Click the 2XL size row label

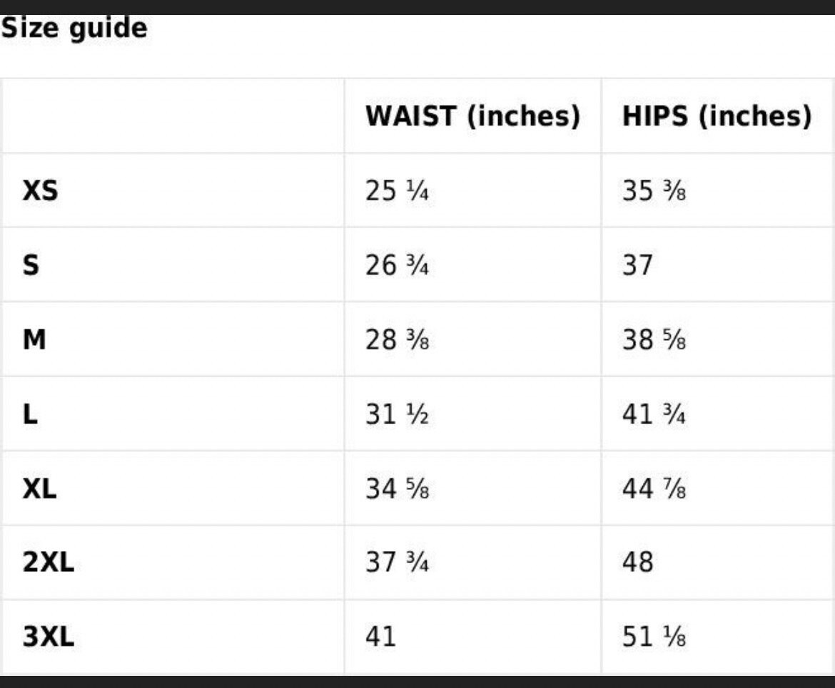pos(48,562)
